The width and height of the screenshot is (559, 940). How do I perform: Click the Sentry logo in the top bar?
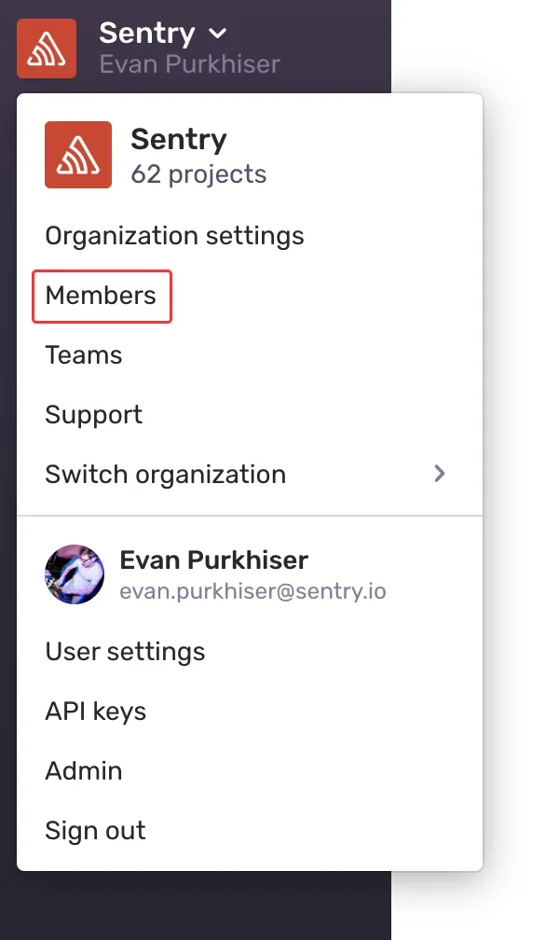point(46,48)
